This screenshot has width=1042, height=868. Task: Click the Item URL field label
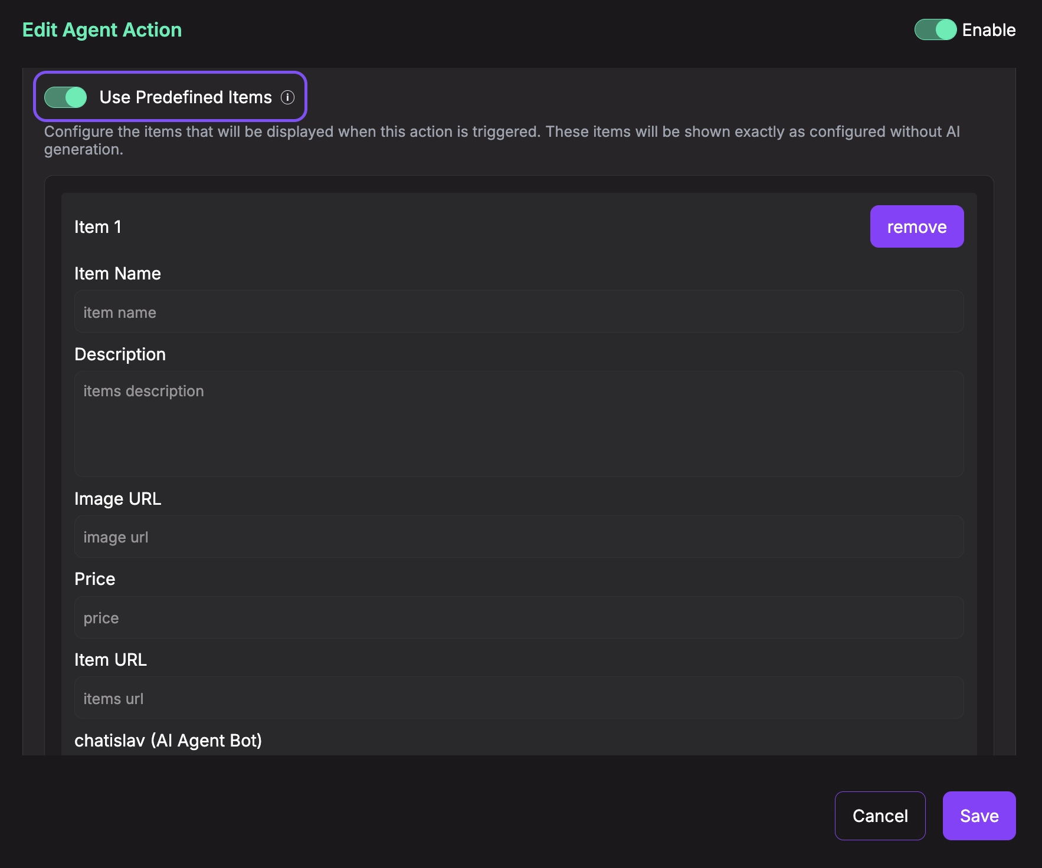click(x=111, y=659)
